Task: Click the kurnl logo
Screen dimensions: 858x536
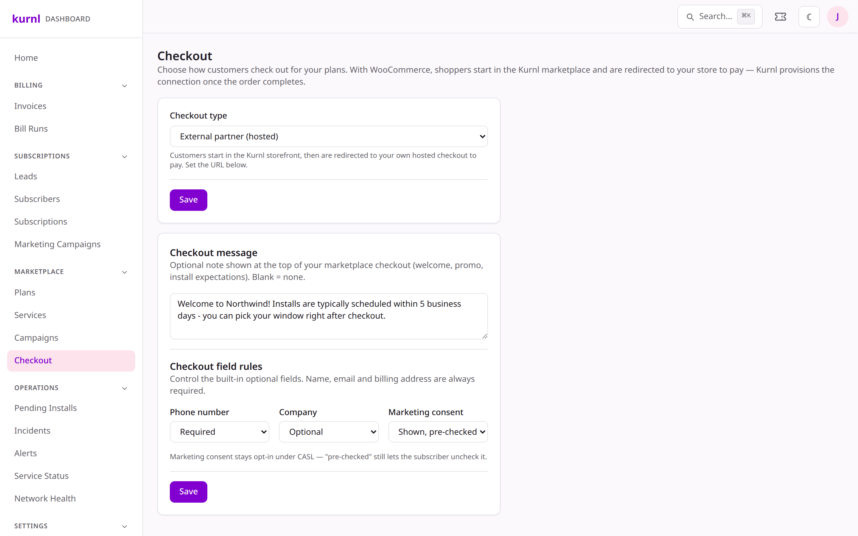Action: pyautogui.click(x=26, y=19)
